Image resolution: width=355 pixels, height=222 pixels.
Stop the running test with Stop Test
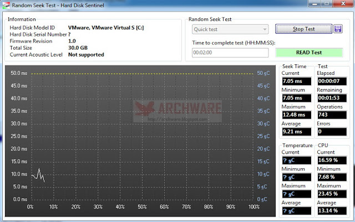[x=303, y=29]
